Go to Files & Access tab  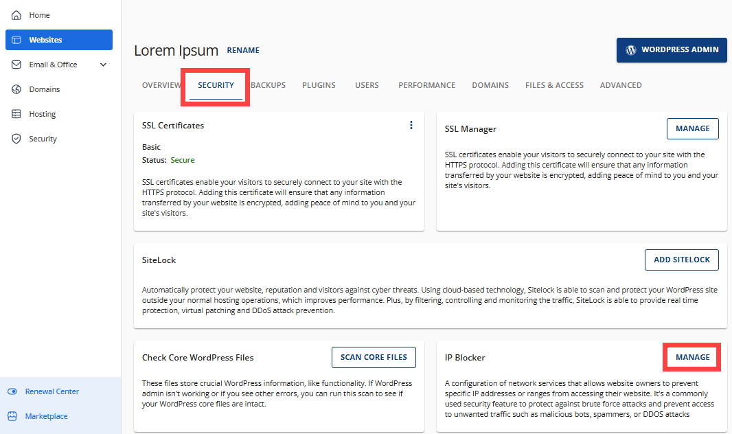[x=554, y=85]
